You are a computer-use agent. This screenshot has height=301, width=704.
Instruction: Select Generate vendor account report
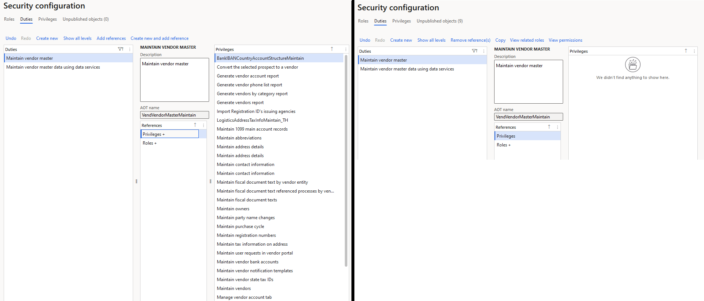pos(279,76)
